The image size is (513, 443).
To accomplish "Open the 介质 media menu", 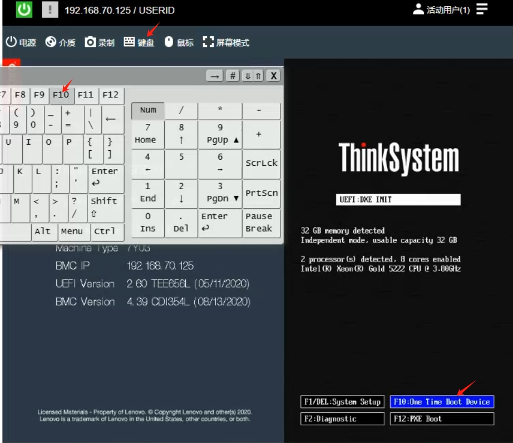I will pyautogui.click(x=61, y=42).
